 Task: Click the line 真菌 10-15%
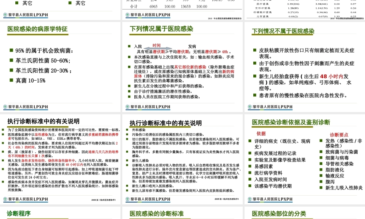tap(30, 81)
